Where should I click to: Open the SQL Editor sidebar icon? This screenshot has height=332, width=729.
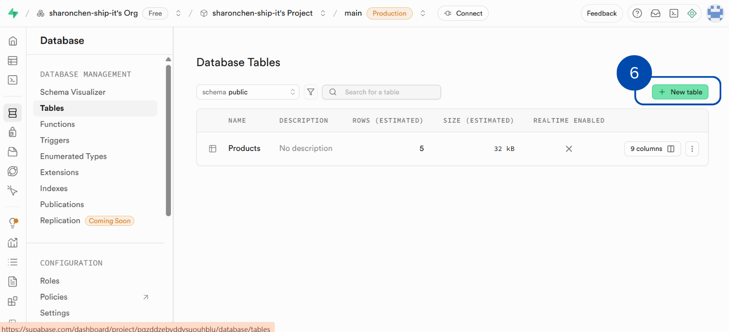click(x=13, y=80)
